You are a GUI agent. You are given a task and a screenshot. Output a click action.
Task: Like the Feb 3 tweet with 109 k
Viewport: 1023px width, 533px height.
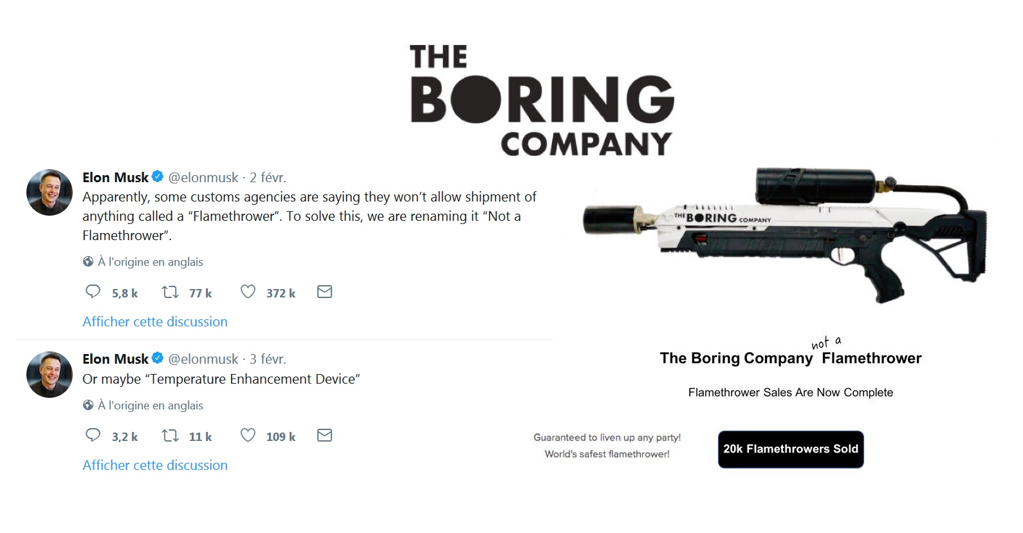248,435
